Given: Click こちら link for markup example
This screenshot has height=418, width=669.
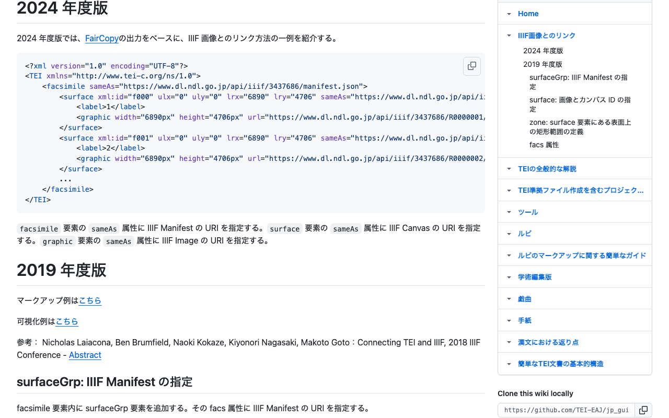Looking at the screenshot, I should pos(90,300).
